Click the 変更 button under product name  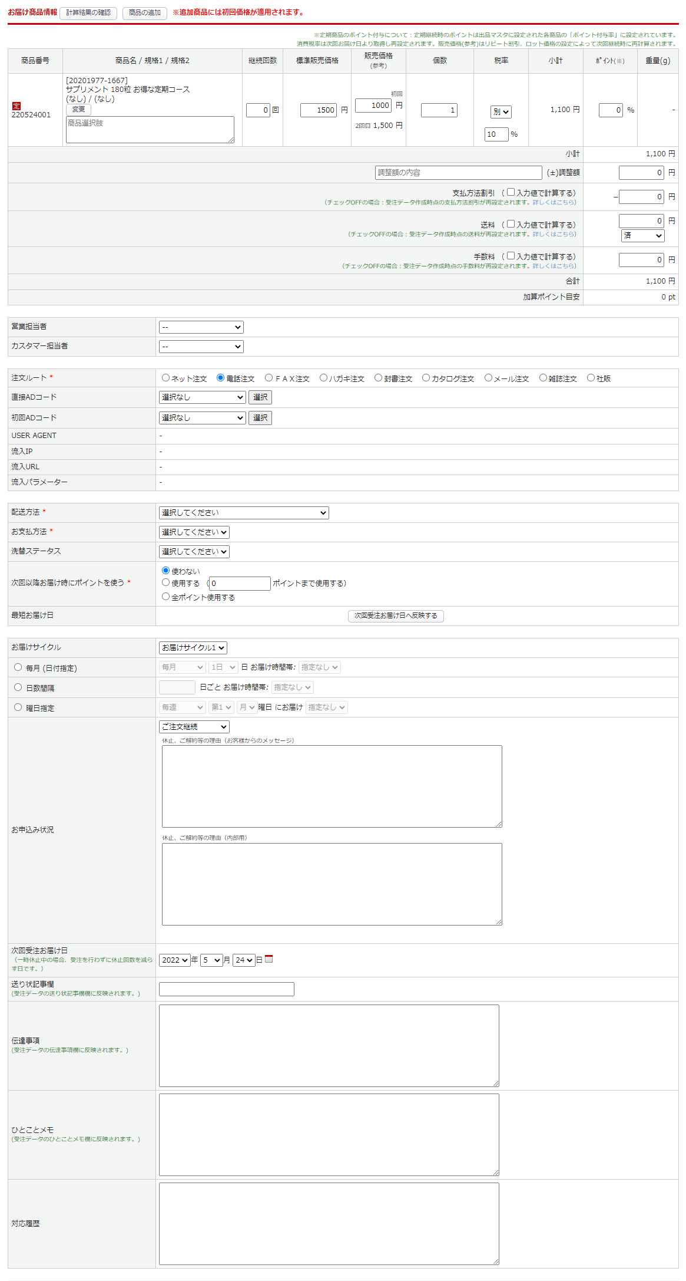pos(78,110)
